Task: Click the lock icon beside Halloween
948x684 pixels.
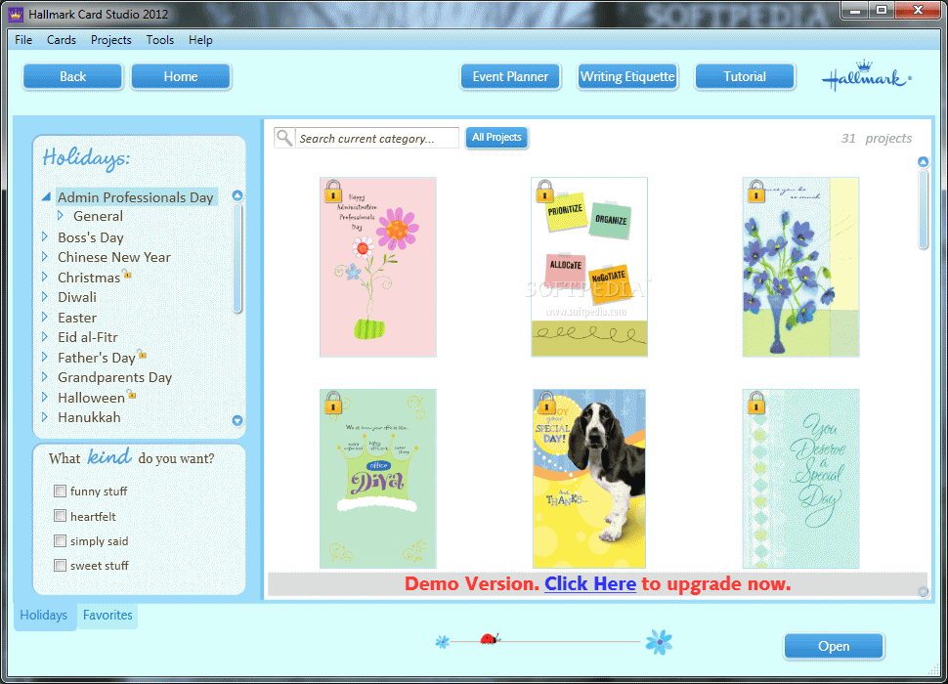Action: click(x=132, y=395)
